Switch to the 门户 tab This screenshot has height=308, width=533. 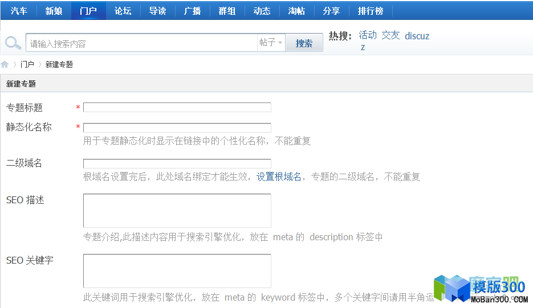(88, 11)
